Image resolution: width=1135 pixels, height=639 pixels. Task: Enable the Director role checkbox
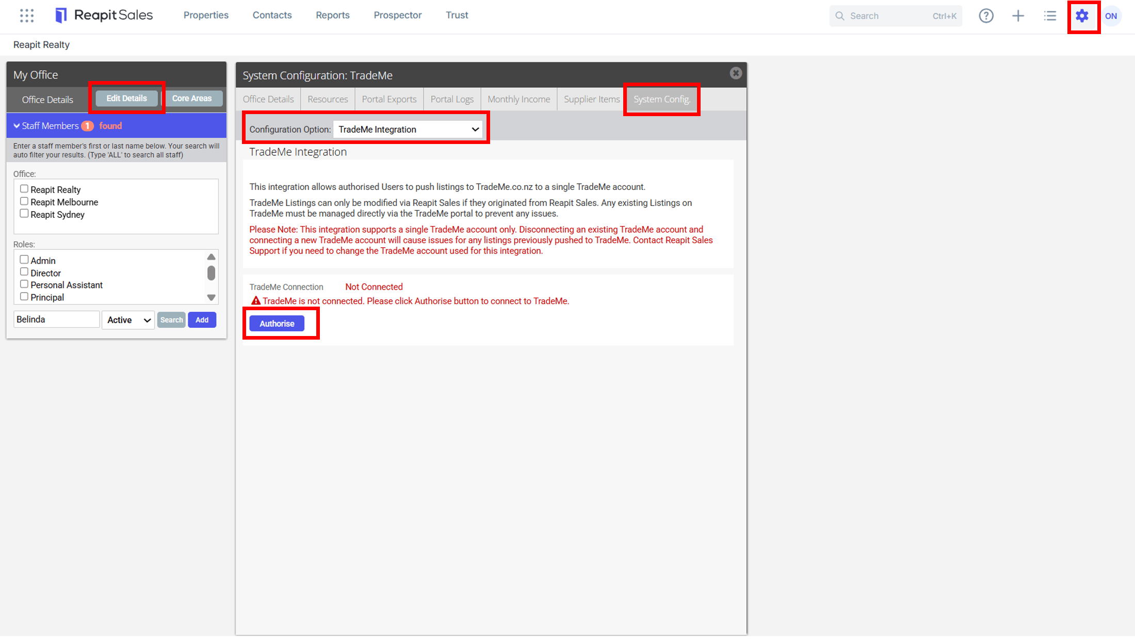[x=24, y=272]
